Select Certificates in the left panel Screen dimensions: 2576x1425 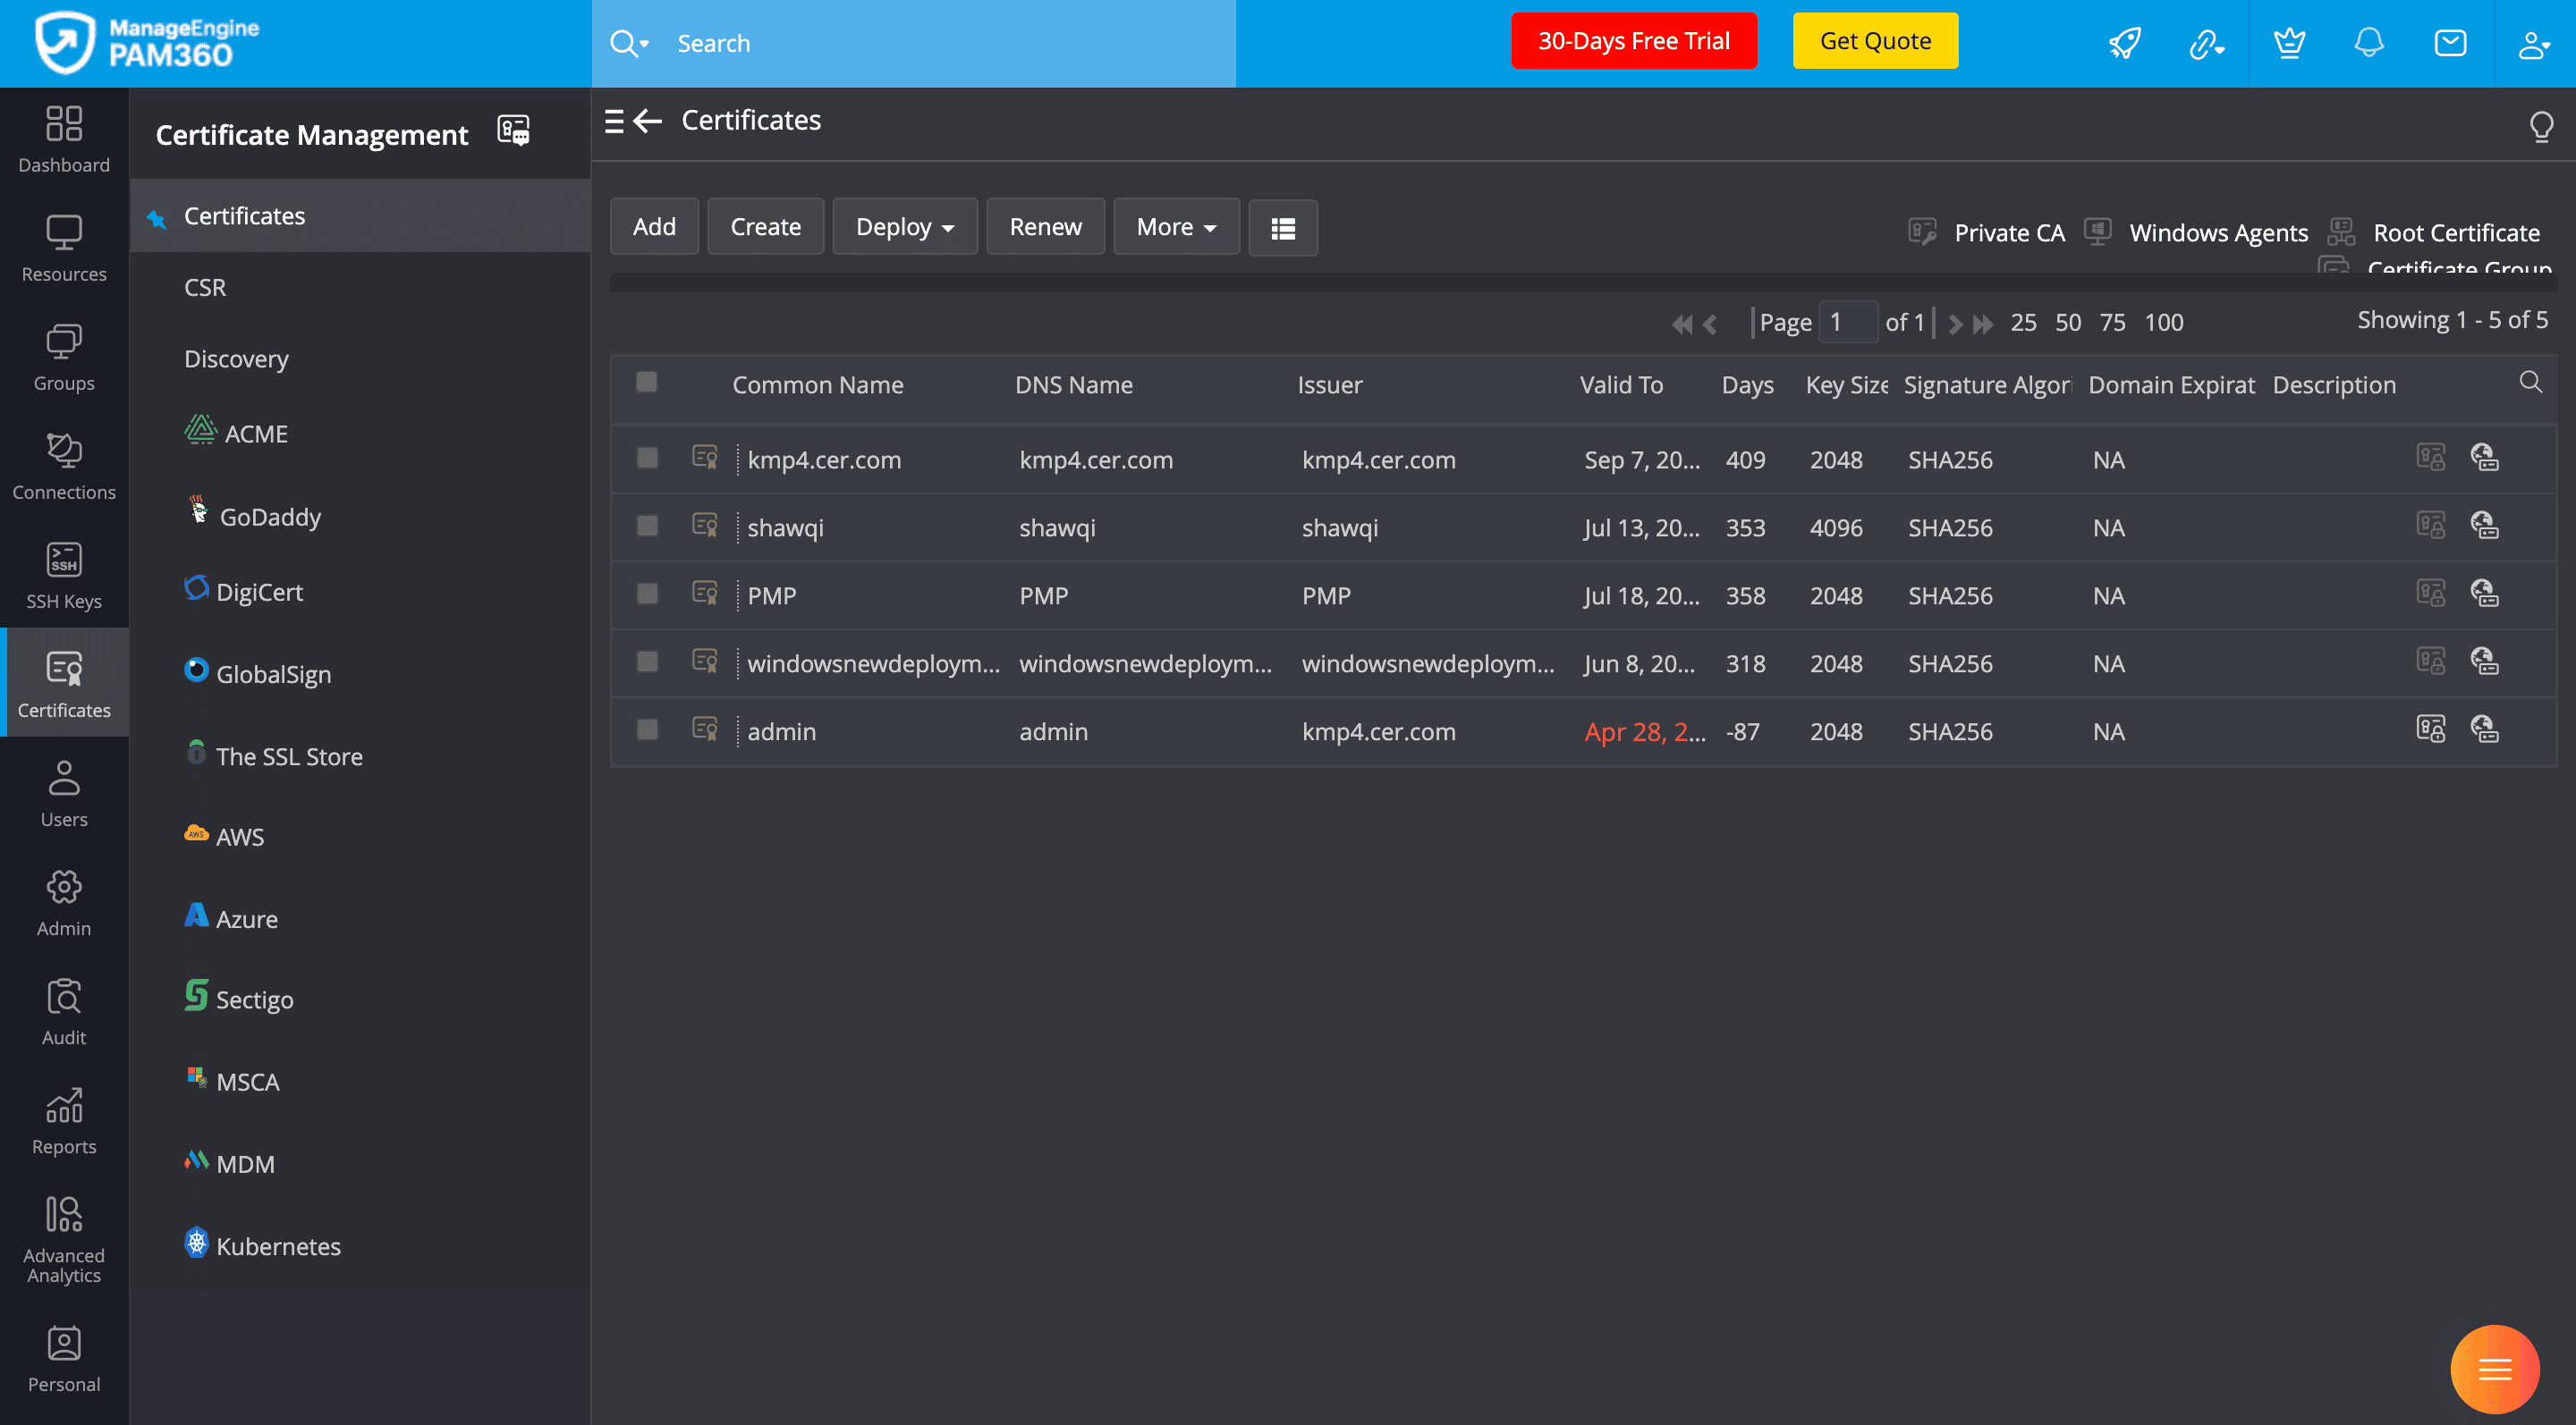(360, 215)
